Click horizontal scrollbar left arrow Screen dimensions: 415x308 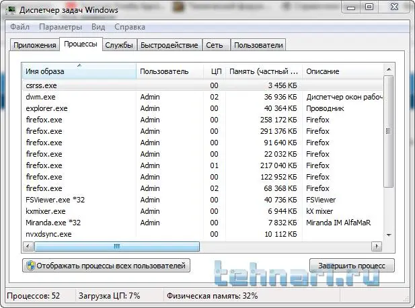pos(28,246)
